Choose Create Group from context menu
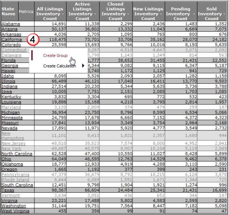The image size is (229, 215). pos(55,55)
